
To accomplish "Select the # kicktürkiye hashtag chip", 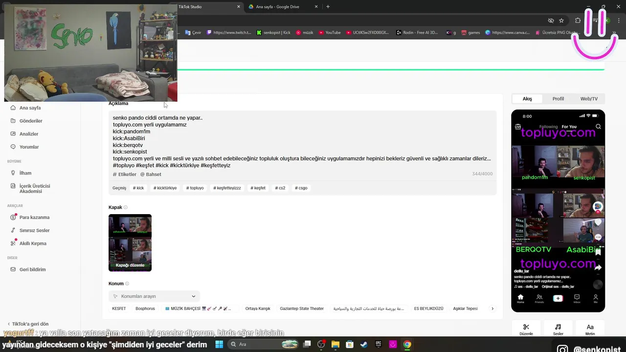I will pos(165,188).
